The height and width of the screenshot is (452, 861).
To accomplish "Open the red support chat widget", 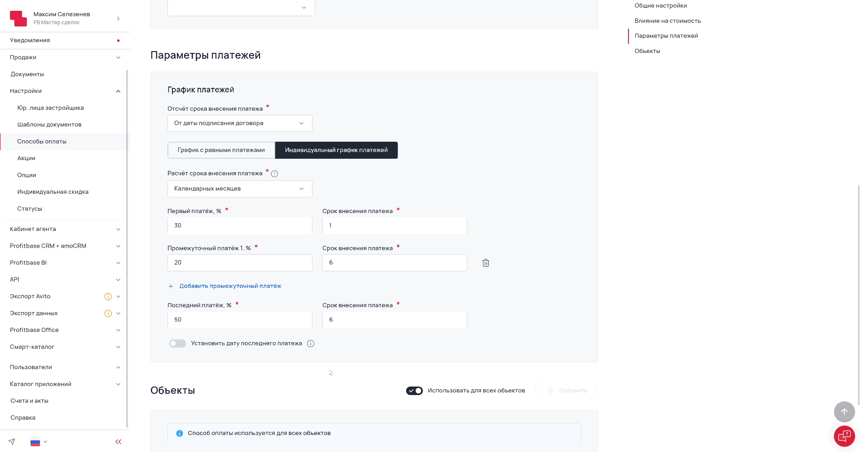I will (844, 436).
